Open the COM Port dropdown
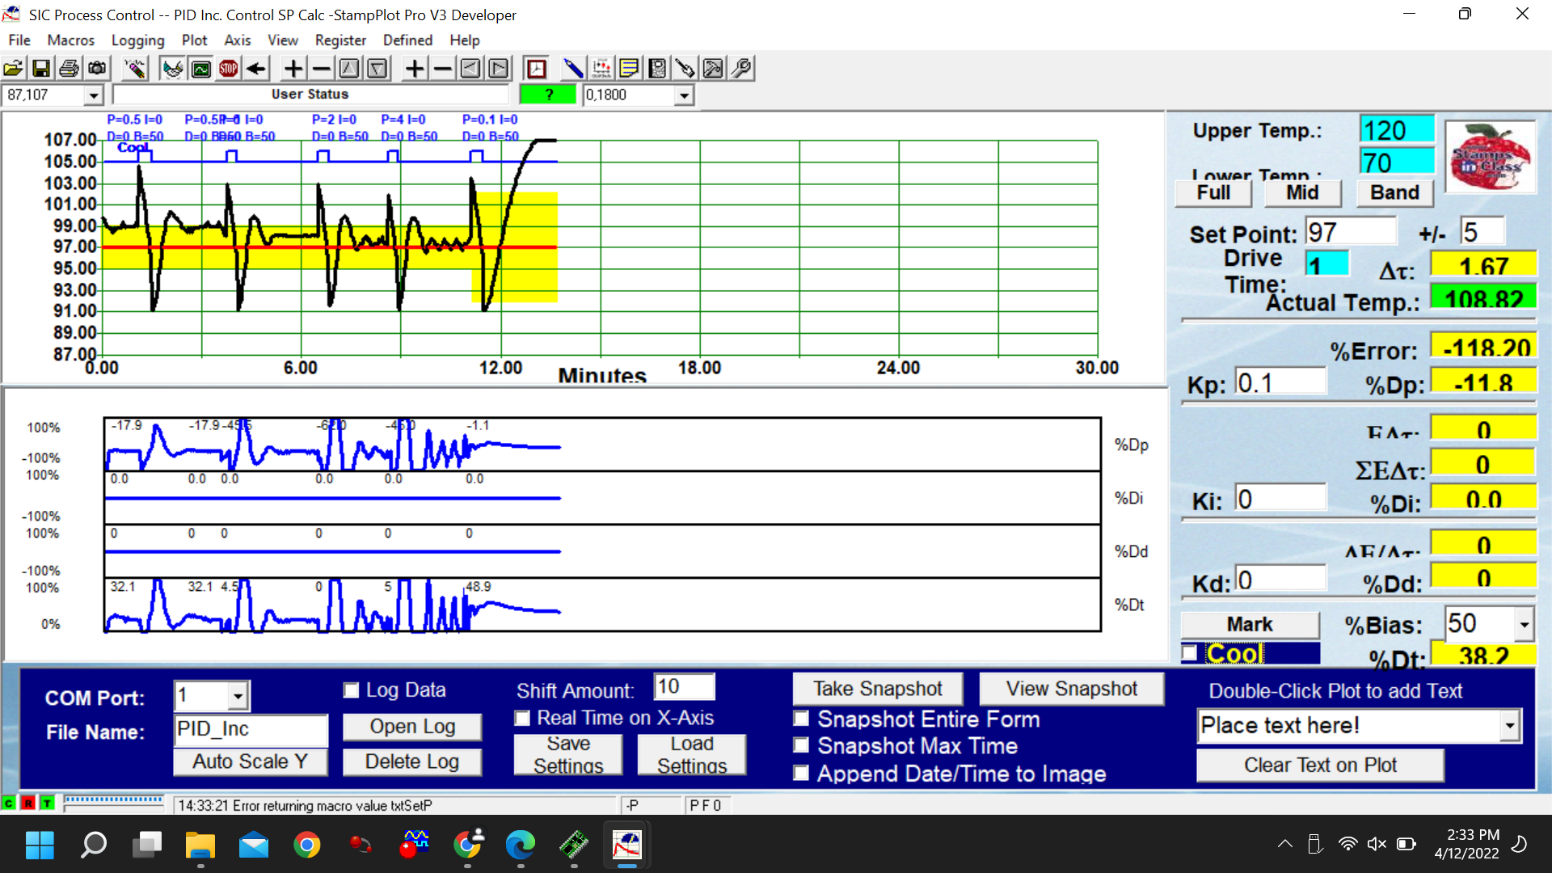The width and height of the screenshot is (1552, 873). coord(238,696)
